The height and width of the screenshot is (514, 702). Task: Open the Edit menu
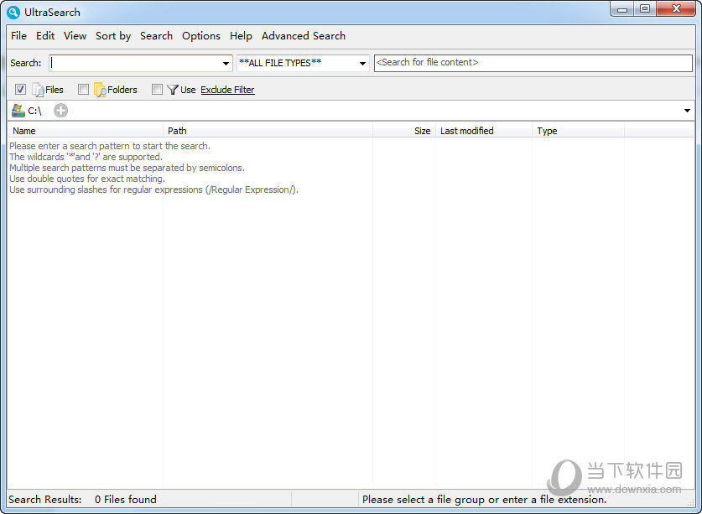(x=45, y=36)
